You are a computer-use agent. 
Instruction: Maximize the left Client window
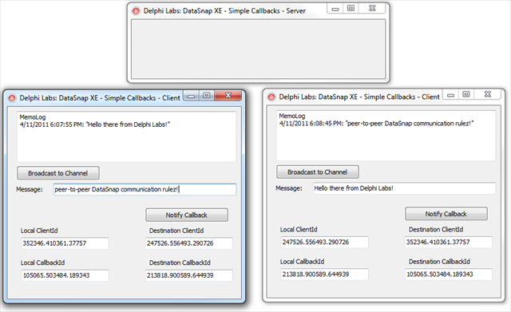207,96
